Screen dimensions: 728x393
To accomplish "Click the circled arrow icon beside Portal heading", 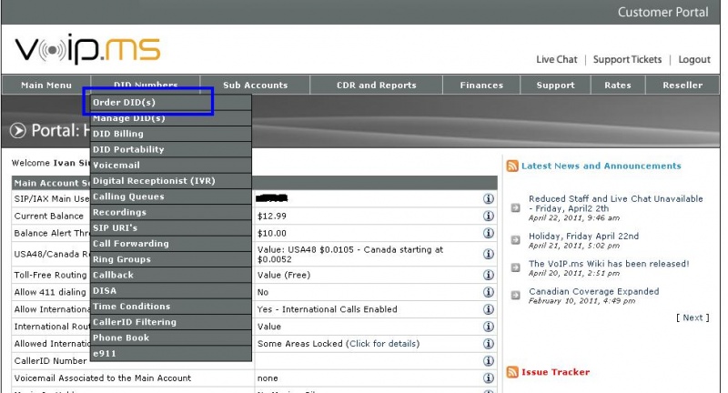I will (17, 131).
